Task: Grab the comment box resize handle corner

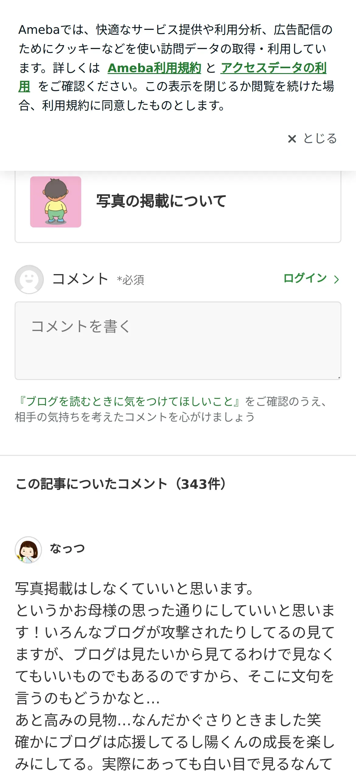Action: coord(339,378)
